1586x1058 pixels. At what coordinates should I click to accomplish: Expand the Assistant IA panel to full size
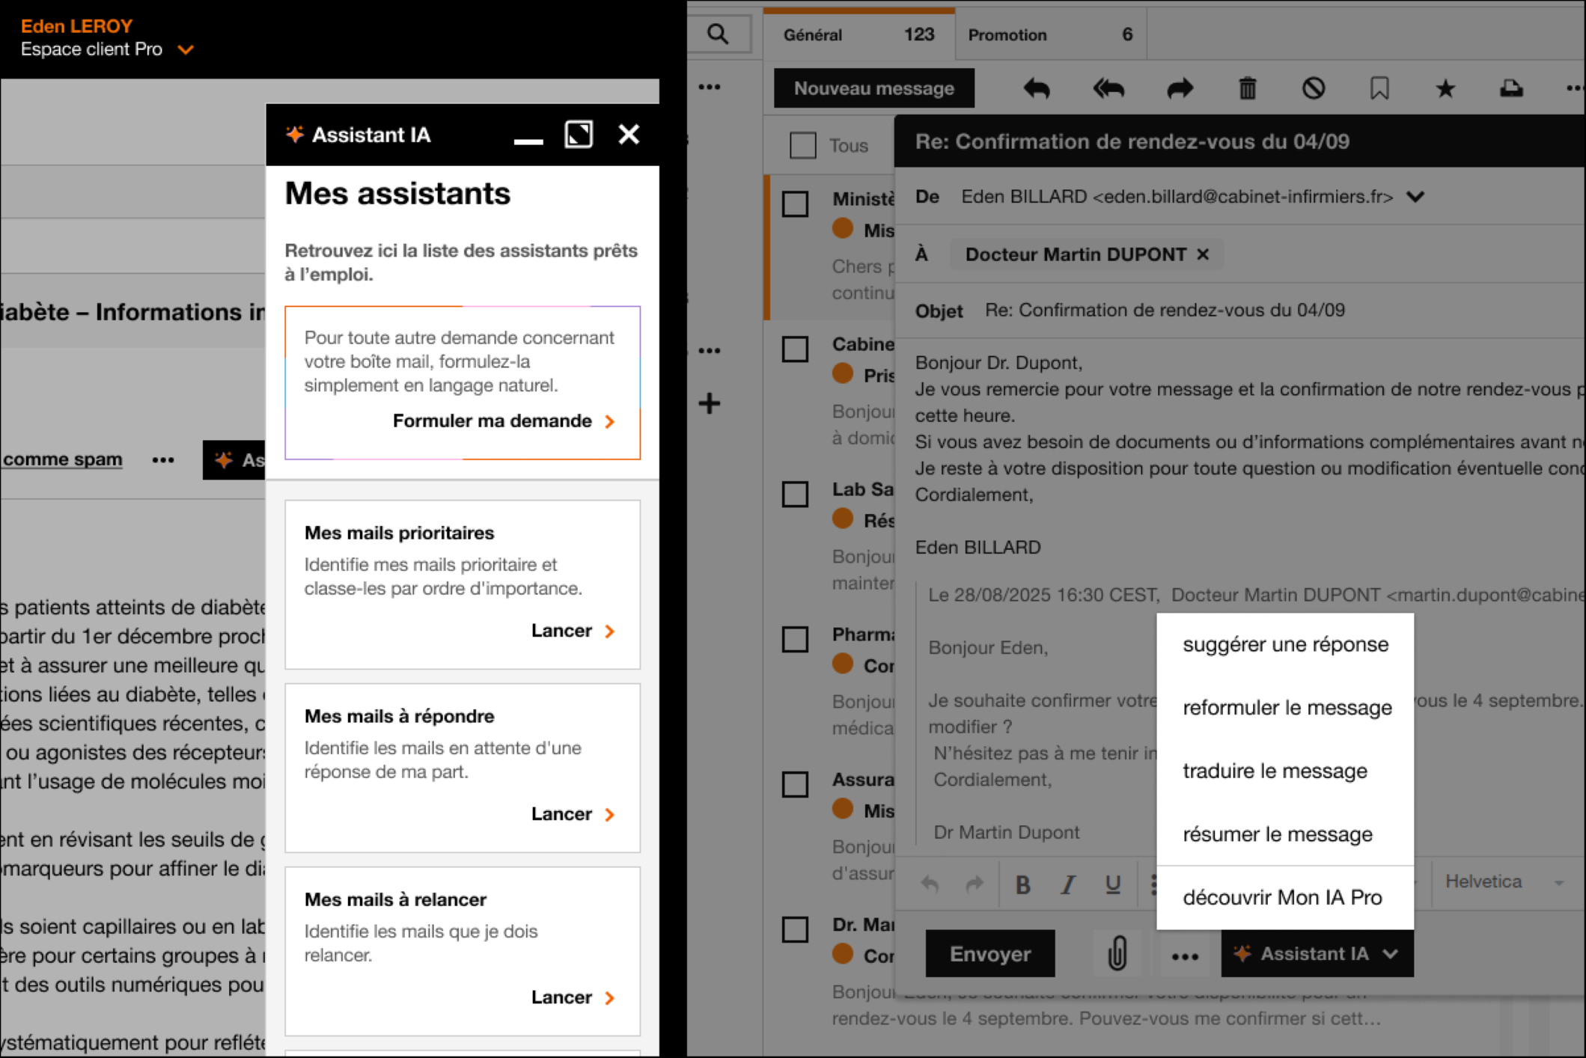point(579,135)
